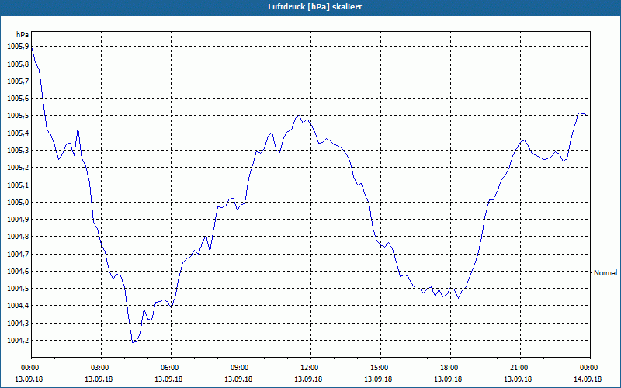This screenshot has height=388, width=621.
Task: Click the 15:00 time label
Action: [x=380, y=368]
